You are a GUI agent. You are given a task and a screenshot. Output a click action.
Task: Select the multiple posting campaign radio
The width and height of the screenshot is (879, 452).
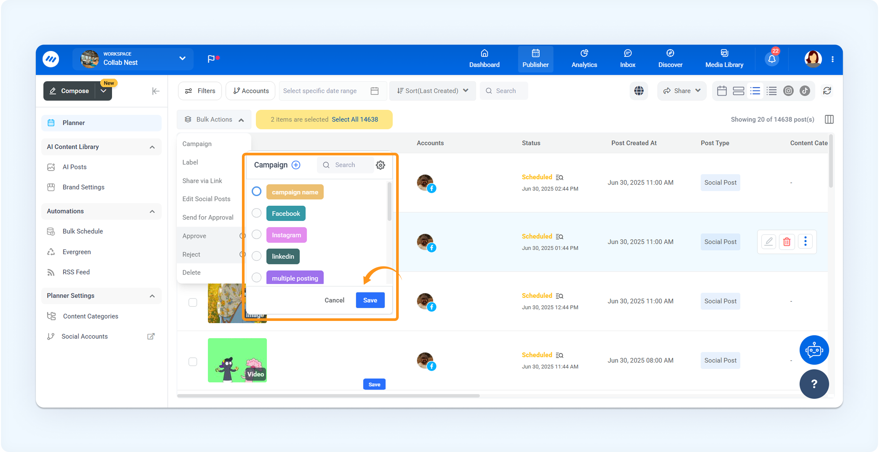tap(257, 278)
